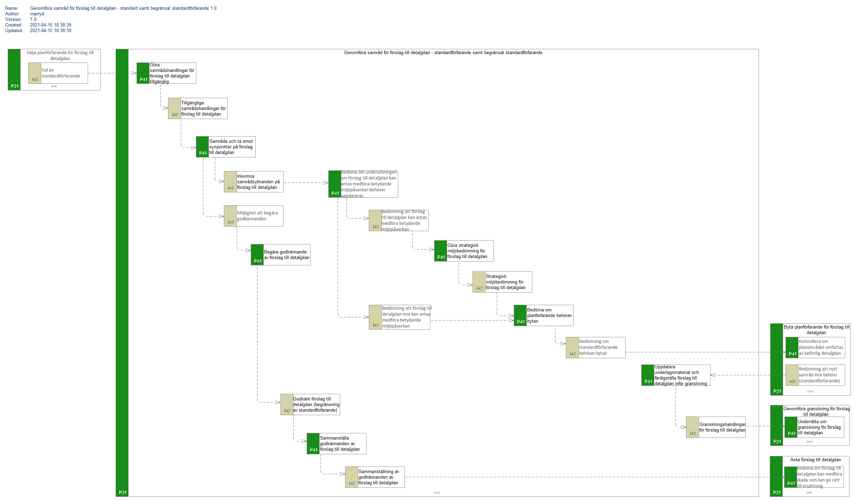Viewport: 854px width, 500px height.
Task: Open the link glyph at the bottom of the main samråd container
Action: 437,493
